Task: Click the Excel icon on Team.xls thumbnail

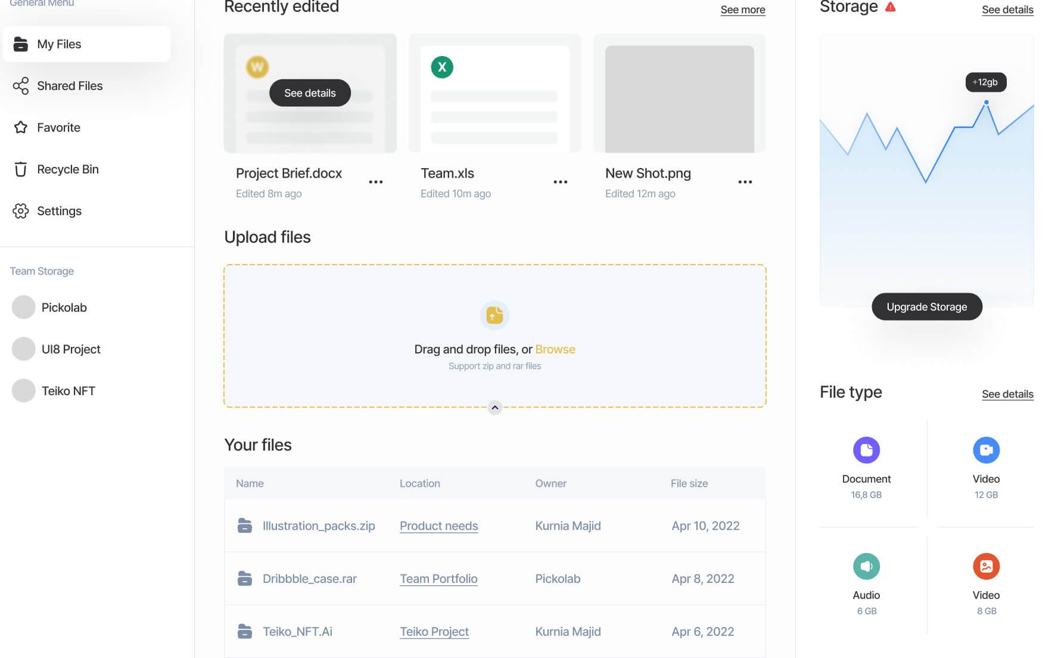Action: click(442, 67)
